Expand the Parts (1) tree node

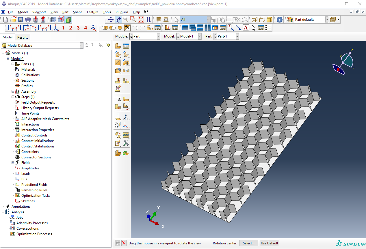[13, 64]
